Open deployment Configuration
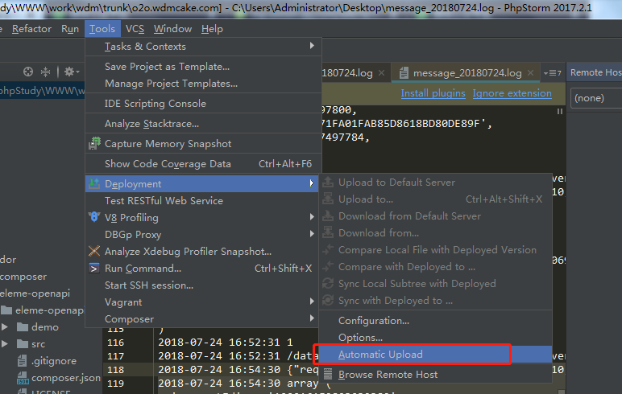The width and height of the screenshot is (622, 394). click(x=436, y=321)
